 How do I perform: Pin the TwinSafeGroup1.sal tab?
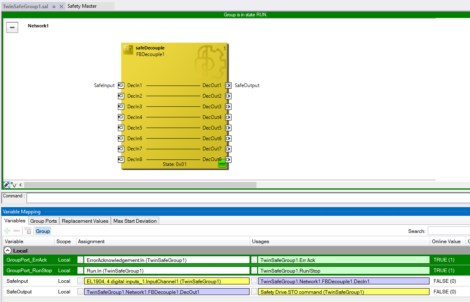click(54, 7)
